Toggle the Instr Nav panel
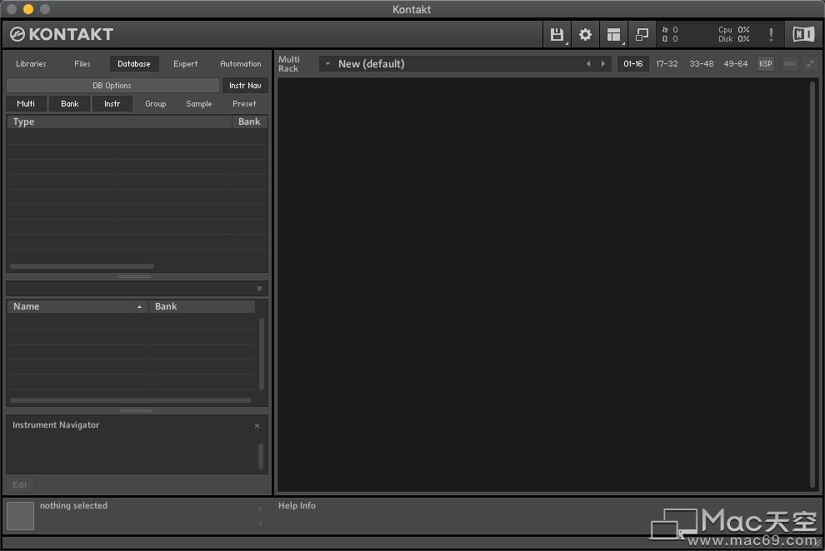This screenshot has height=551, width=825. (244, 85)
